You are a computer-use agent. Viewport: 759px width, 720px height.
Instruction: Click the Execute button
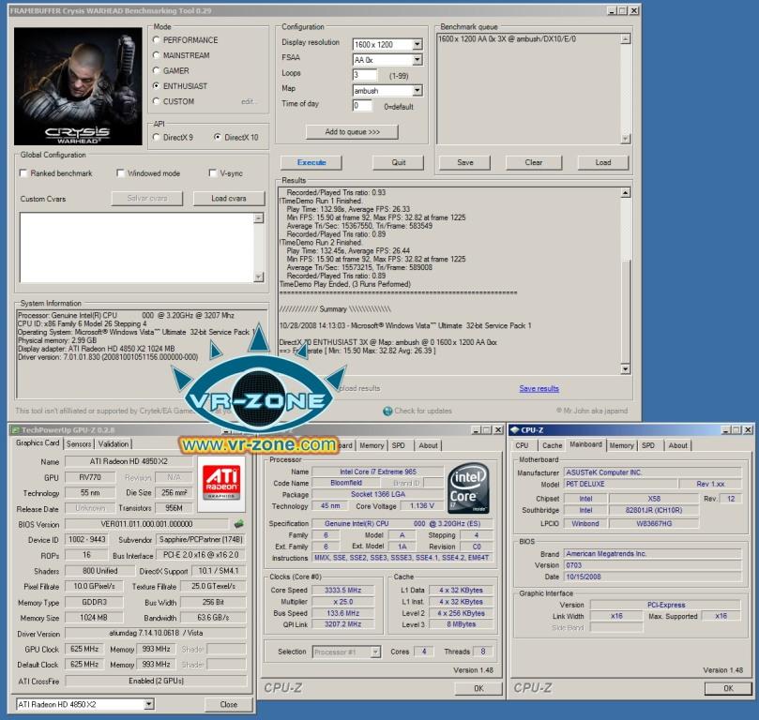point(311,162)
